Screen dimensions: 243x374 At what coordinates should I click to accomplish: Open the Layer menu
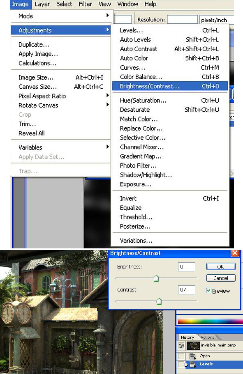coord(42,4)
